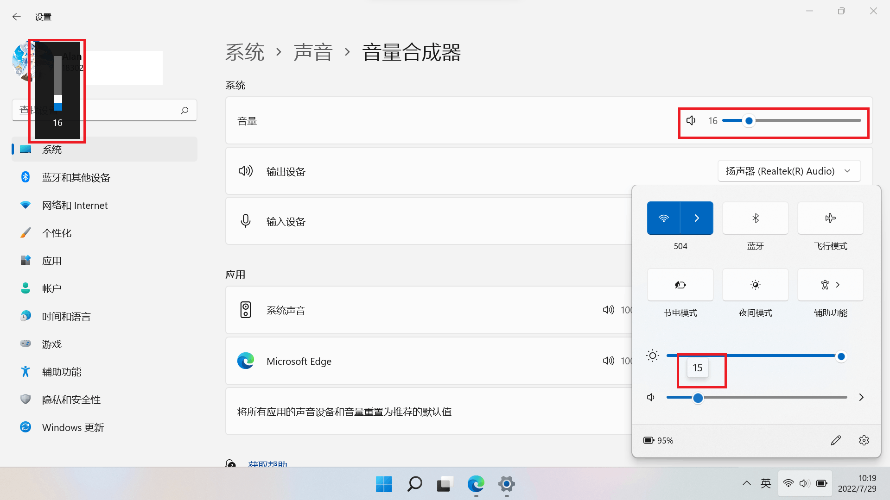Open 蓝牙和其他设备 settings category

[x=76, y=178]
